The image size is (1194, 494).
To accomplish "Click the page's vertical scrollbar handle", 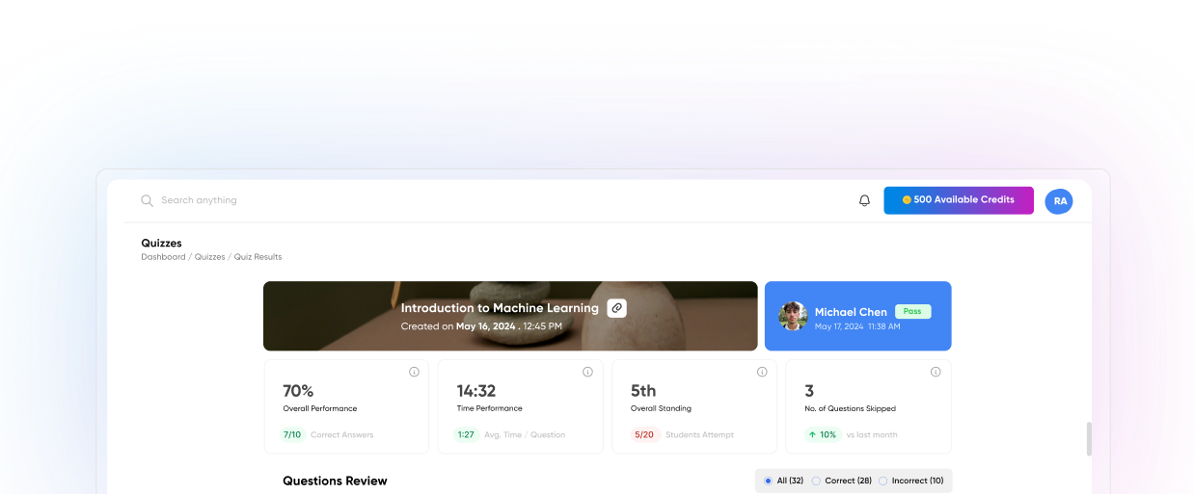I will 1090,438.
